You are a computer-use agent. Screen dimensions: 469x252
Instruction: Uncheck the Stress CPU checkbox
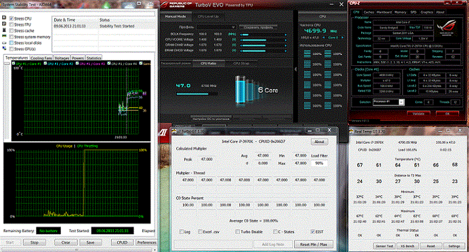click(11, 19)
